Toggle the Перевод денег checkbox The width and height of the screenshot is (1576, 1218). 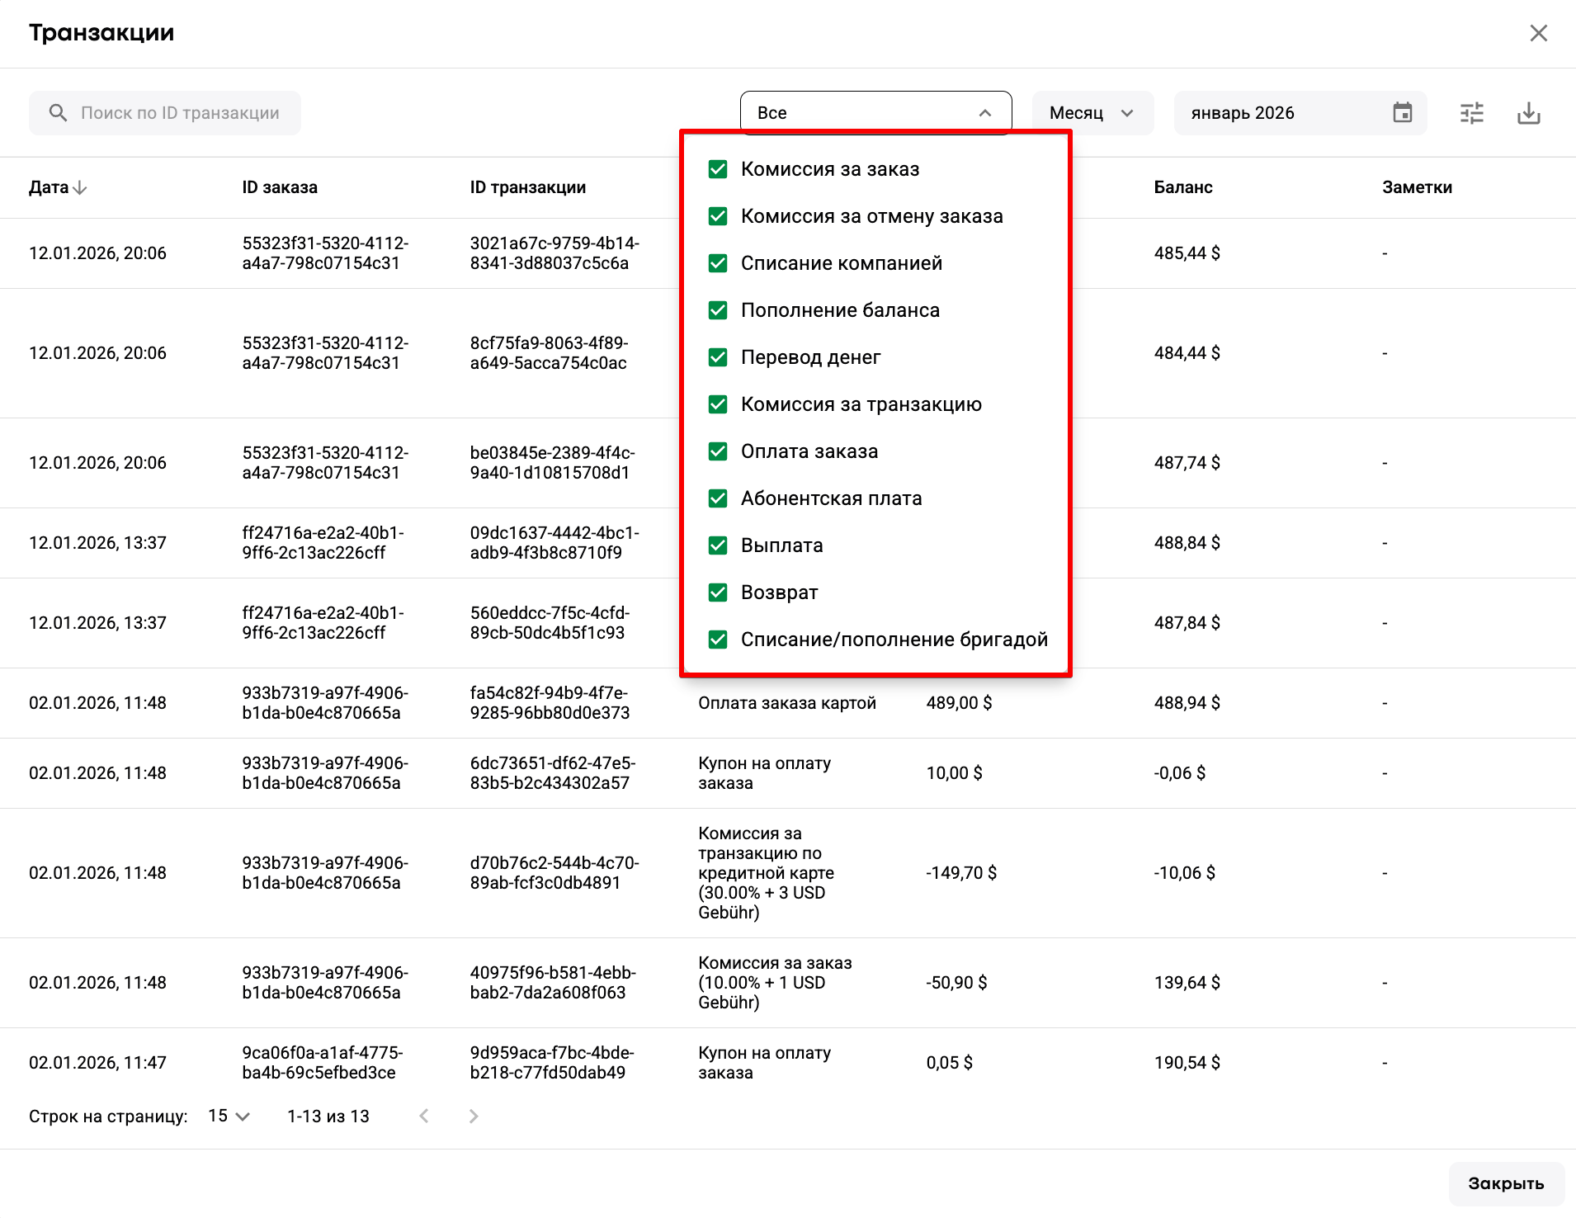(x=718, y=357)
